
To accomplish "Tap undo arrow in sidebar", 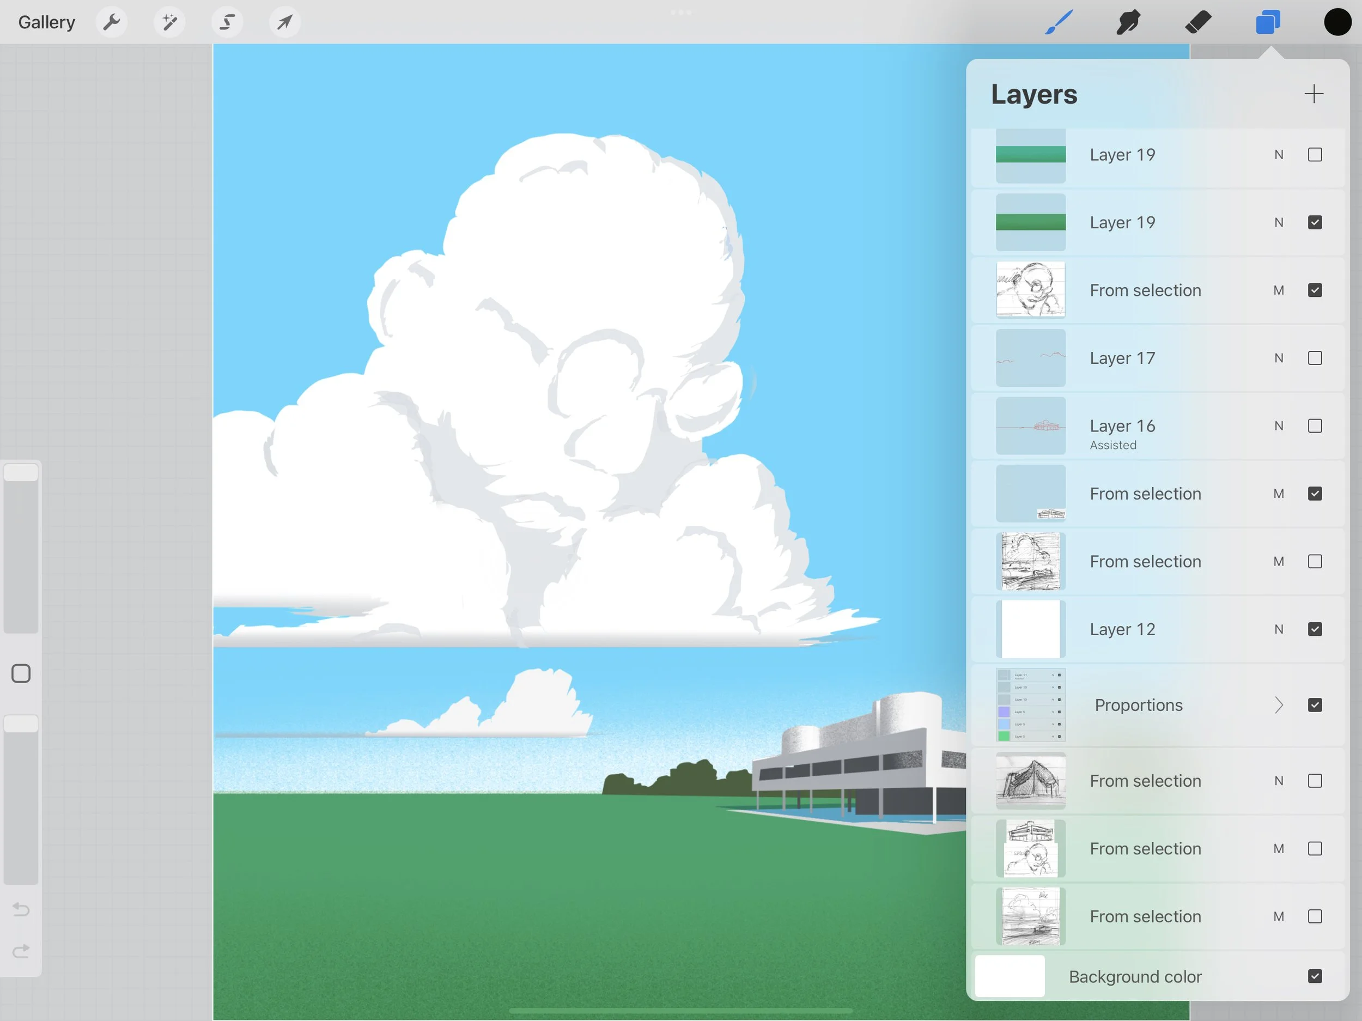I will pos(20,909).
